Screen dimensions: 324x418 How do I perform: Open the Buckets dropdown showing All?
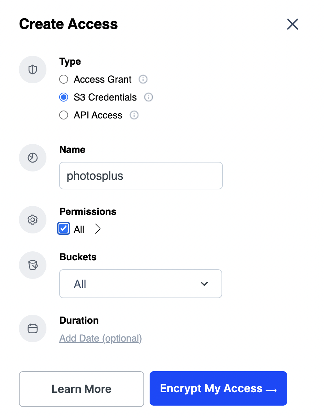coord(141,284)
